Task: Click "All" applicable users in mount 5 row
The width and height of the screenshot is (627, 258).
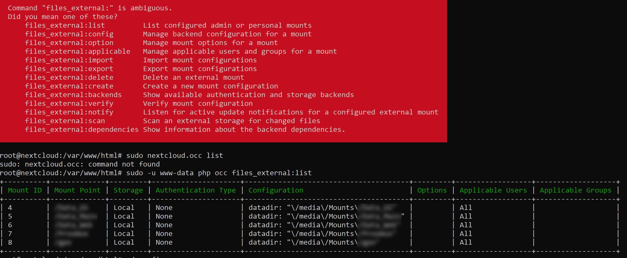Action: tap(466, 216)
